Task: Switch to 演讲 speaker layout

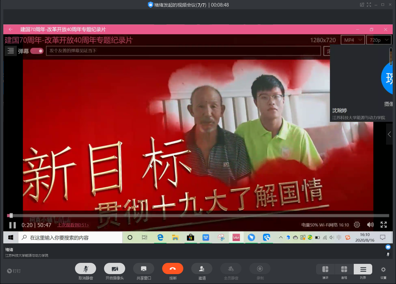Action: coord(325,269)
